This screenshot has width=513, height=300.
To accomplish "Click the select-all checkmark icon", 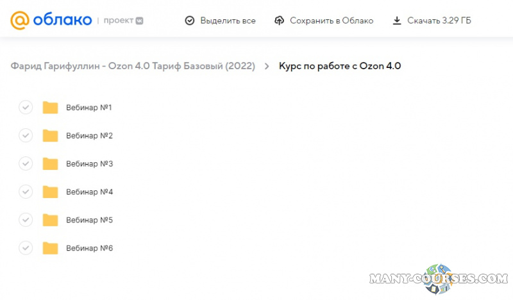I will coord(189,21).
